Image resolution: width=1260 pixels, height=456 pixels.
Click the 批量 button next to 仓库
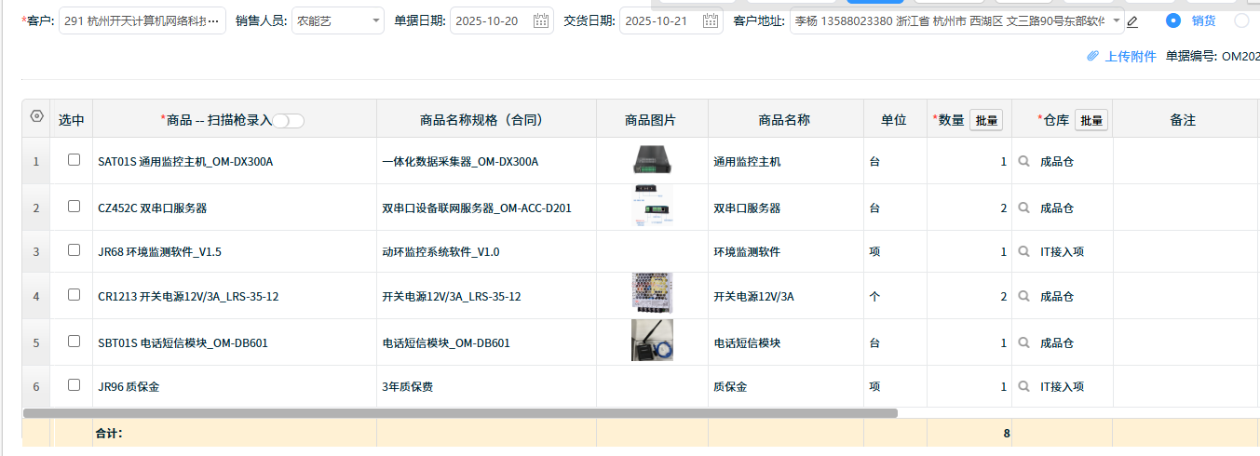pyautogui.click(x=1091, y=120)
